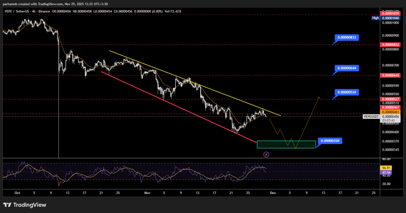Click the High price marker tag

coord(375,18)
